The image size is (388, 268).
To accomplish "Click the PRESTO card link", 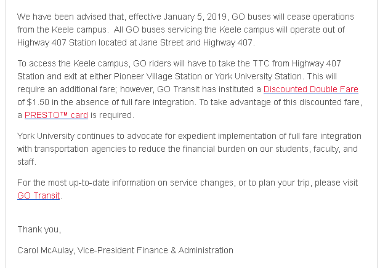I will click(x=56, y=115).
